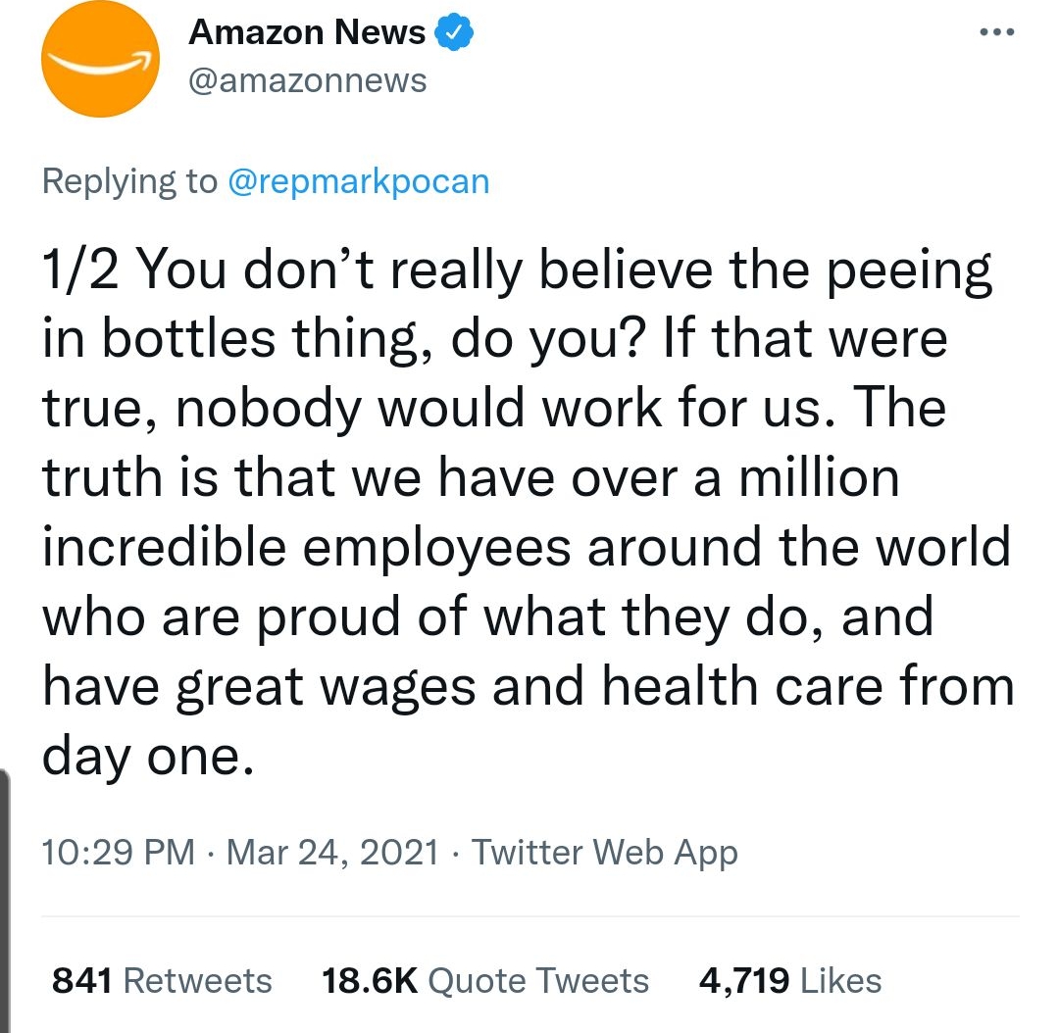1059x1033 pixels.
Task: Click the 'Replying to' label text
Action: point(129,181)
